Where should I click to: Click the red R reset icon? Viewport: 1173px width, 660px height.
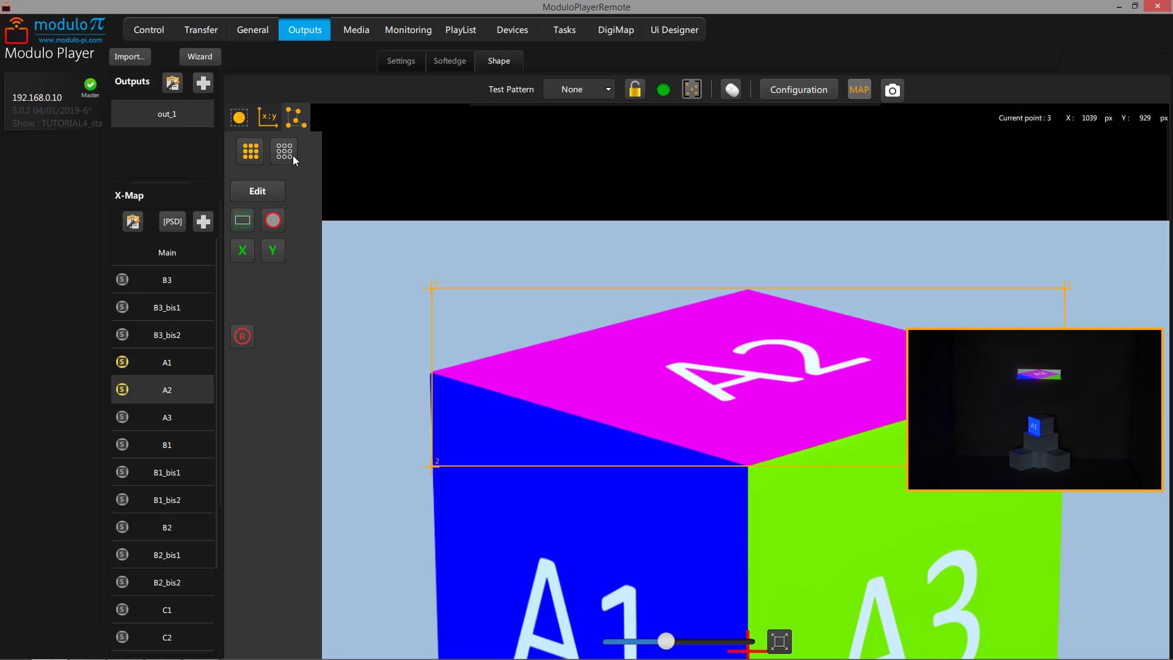click(243, 336)
